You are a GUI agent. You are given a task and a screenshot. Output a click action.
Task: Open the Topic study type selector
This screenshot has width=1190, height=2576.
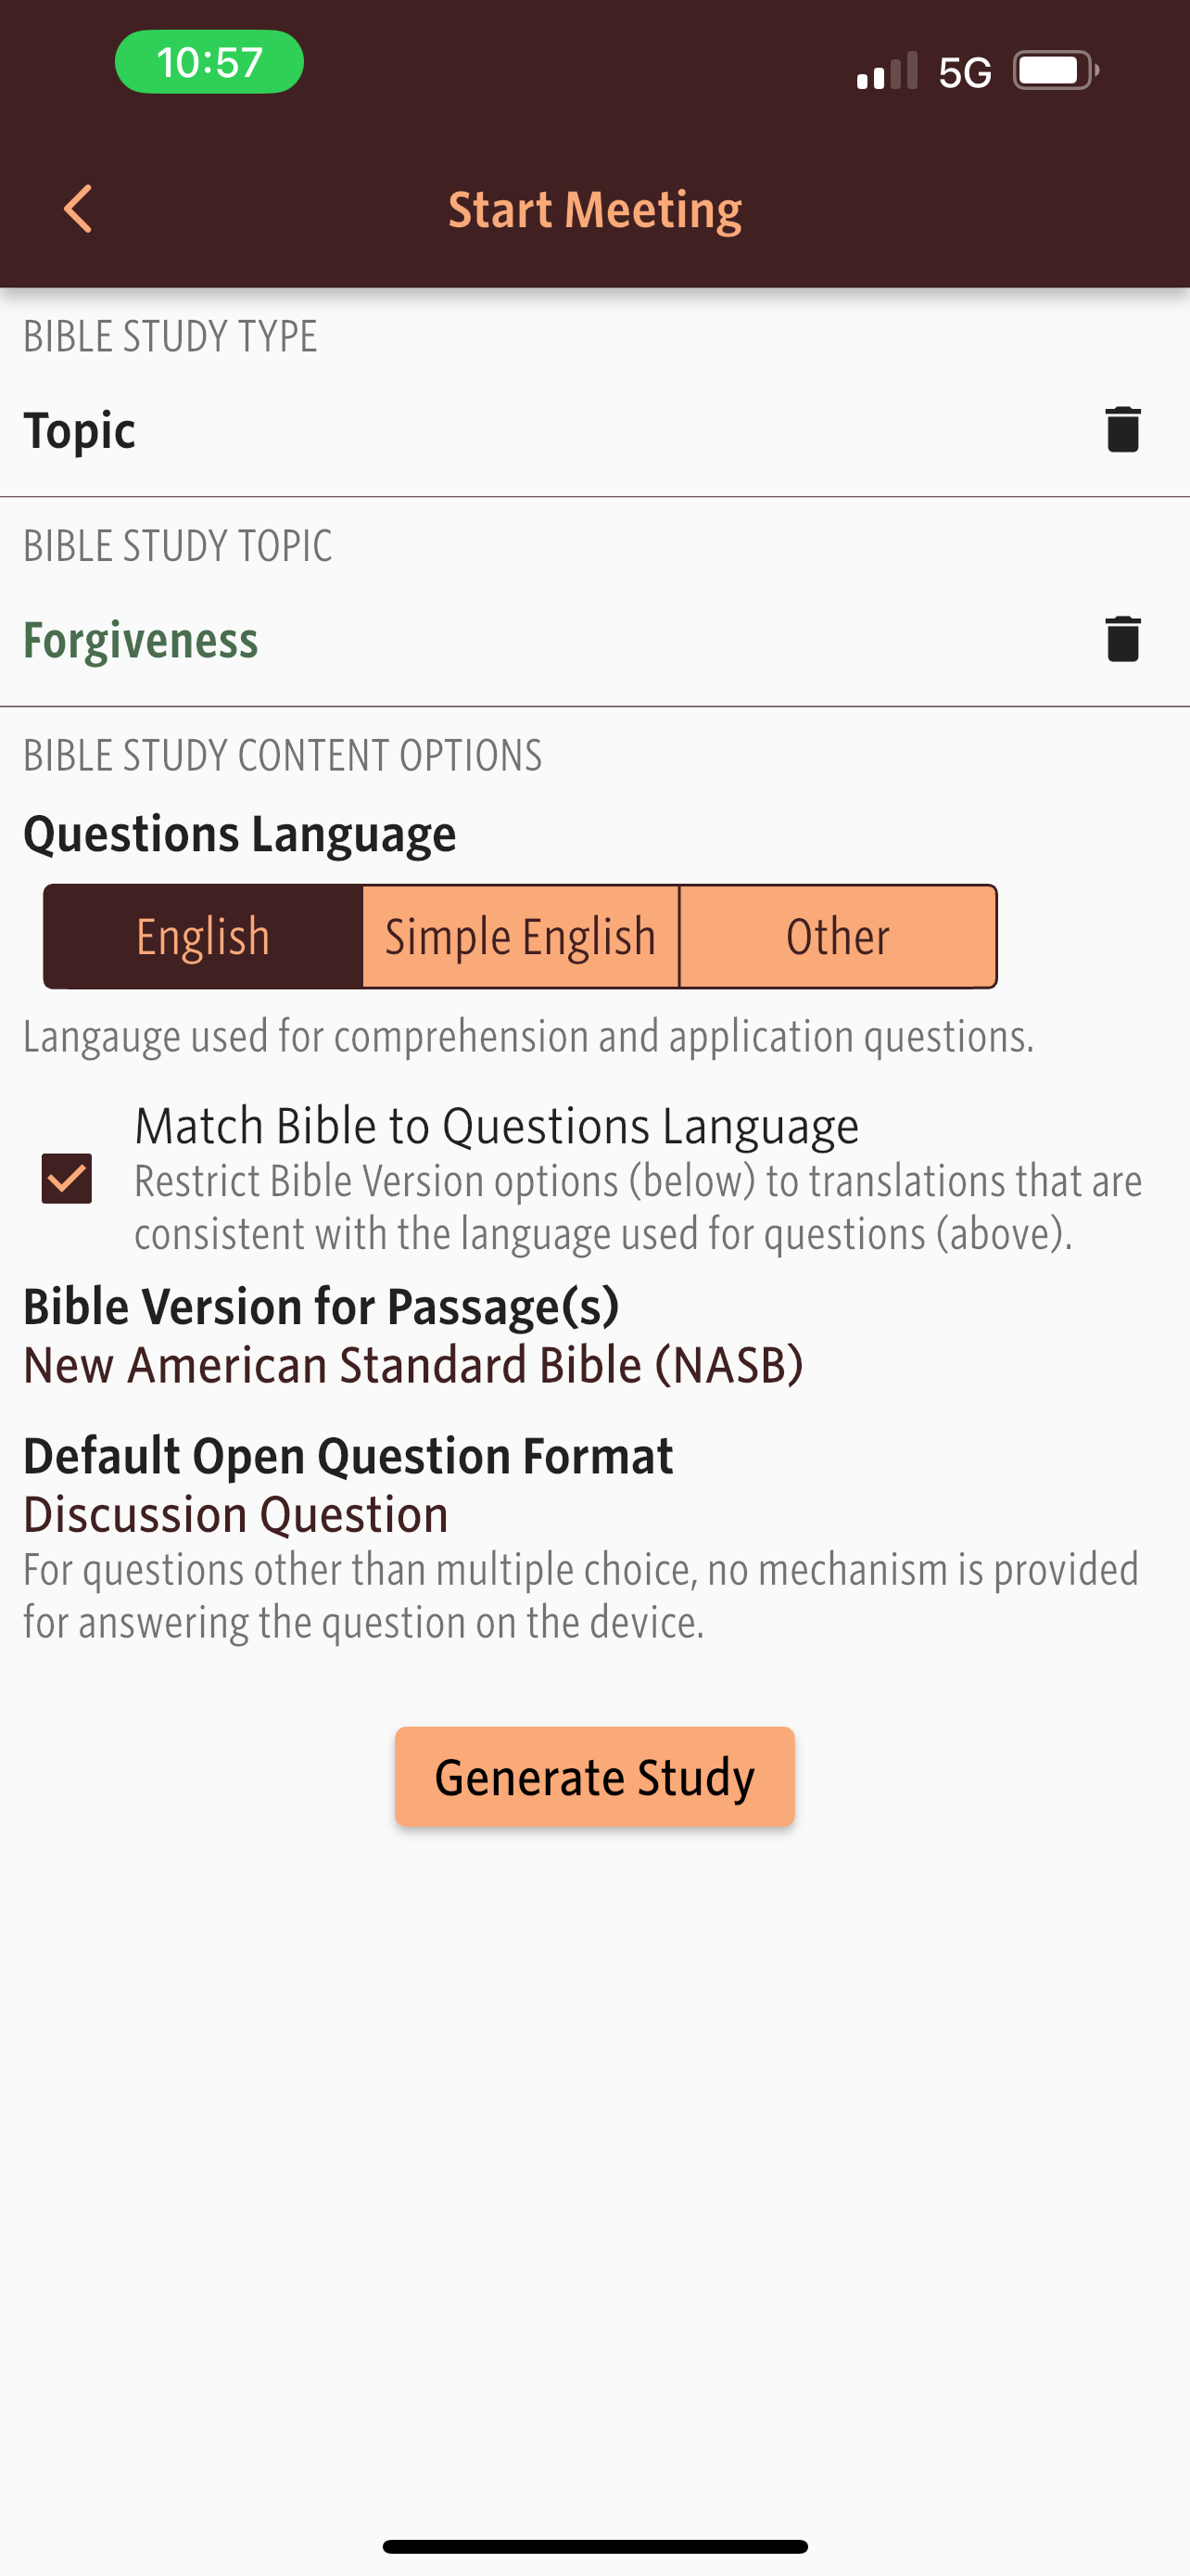point(80,431)
